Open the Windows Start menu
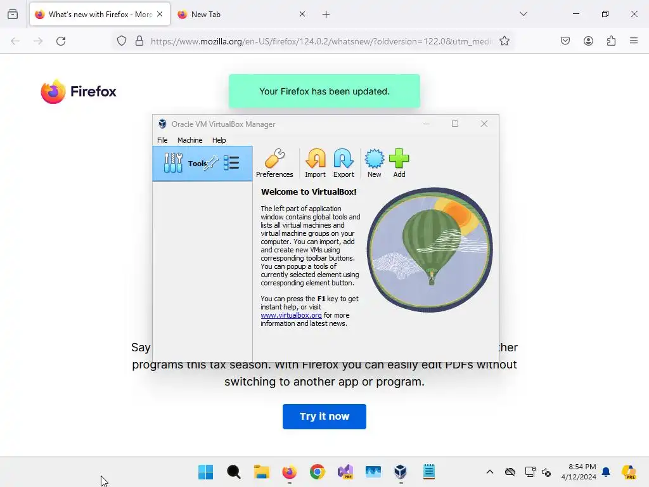Viewport: 649px width, 487px height. coord(206,472)
